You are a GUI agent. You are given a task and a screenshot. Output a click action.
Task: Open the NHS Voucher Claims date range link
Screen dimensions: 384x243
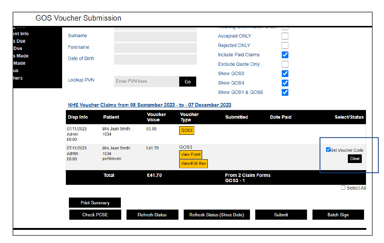tap(149, 105)
